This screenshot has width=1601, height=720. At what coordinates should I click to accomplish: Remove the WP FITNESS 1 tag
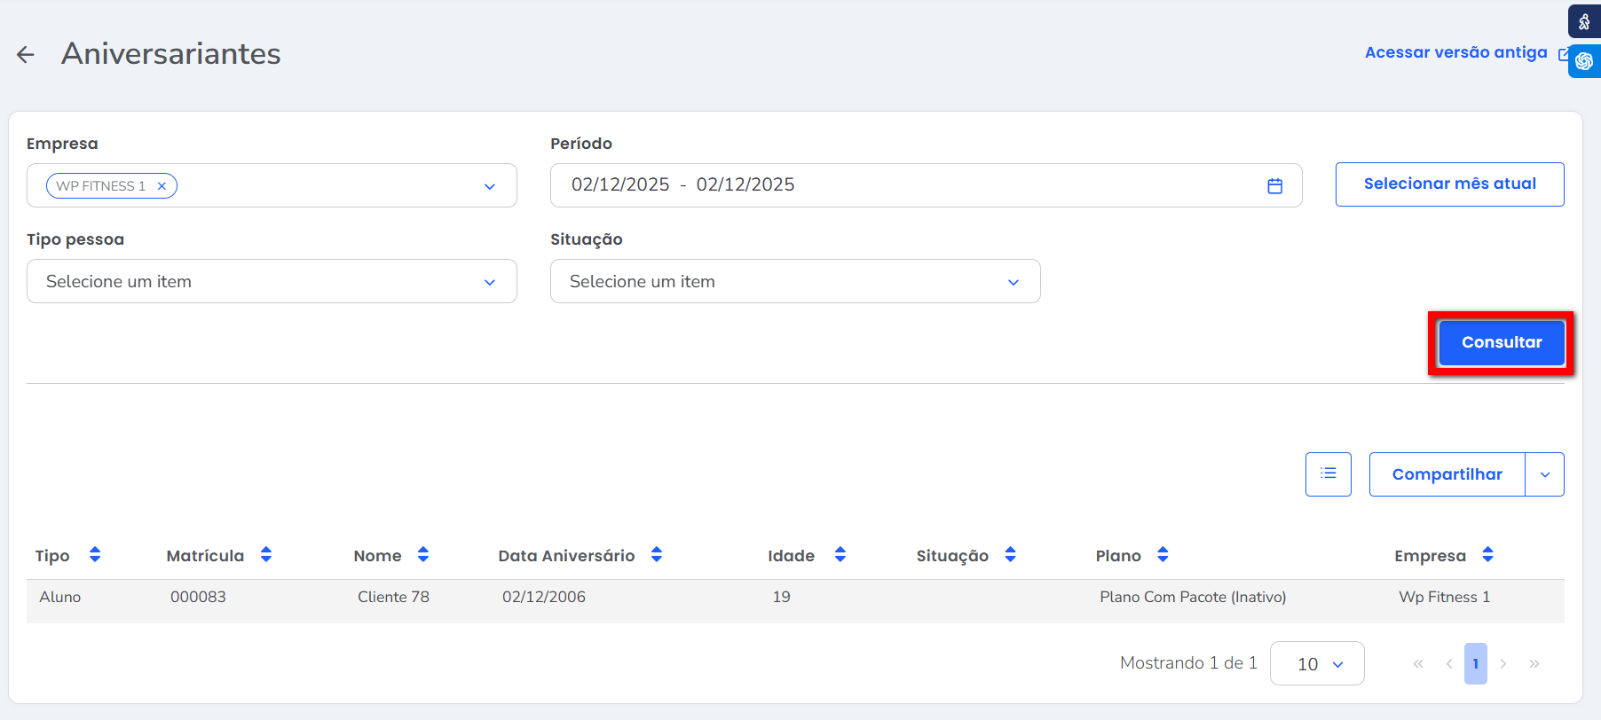tap(162, 186)
